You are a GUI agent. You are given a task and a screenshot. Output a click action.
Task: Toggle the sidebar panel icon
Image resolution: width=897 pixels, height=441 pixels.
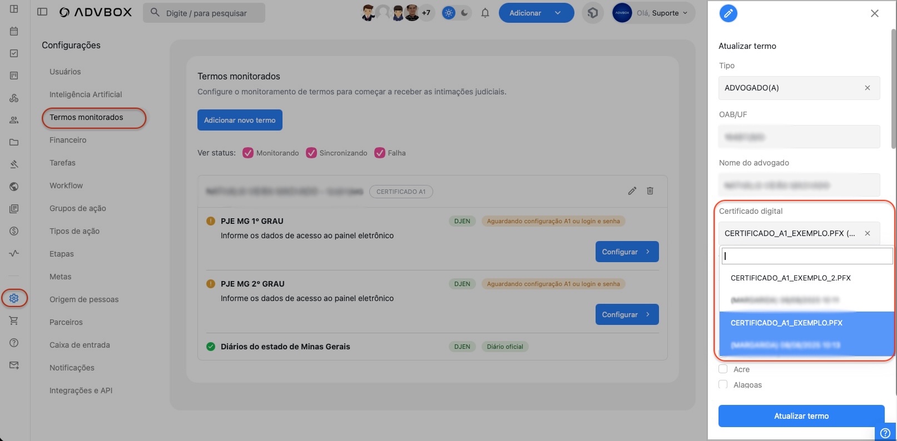point(42,12)
